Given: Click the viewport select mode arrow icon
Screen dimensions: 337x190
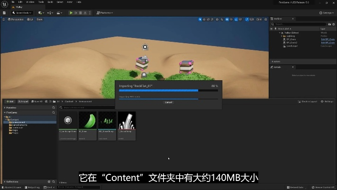Looking at the screenshot, I should point(200,19).
